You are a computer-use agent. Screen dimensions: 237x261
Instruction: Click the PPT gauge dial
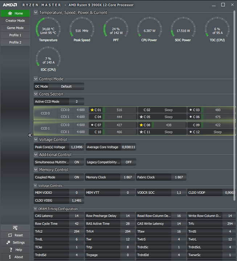(x=116, y=27)
